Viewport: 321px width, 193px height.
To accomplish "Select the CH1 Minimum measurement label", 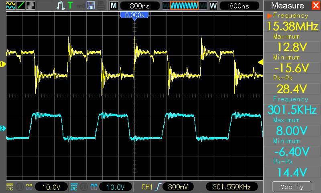I will [x=286, y=57].
